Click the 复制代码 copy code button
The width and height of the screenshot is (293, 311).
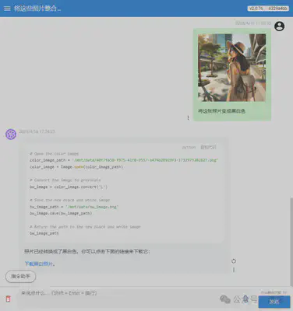tap(208, 147)
